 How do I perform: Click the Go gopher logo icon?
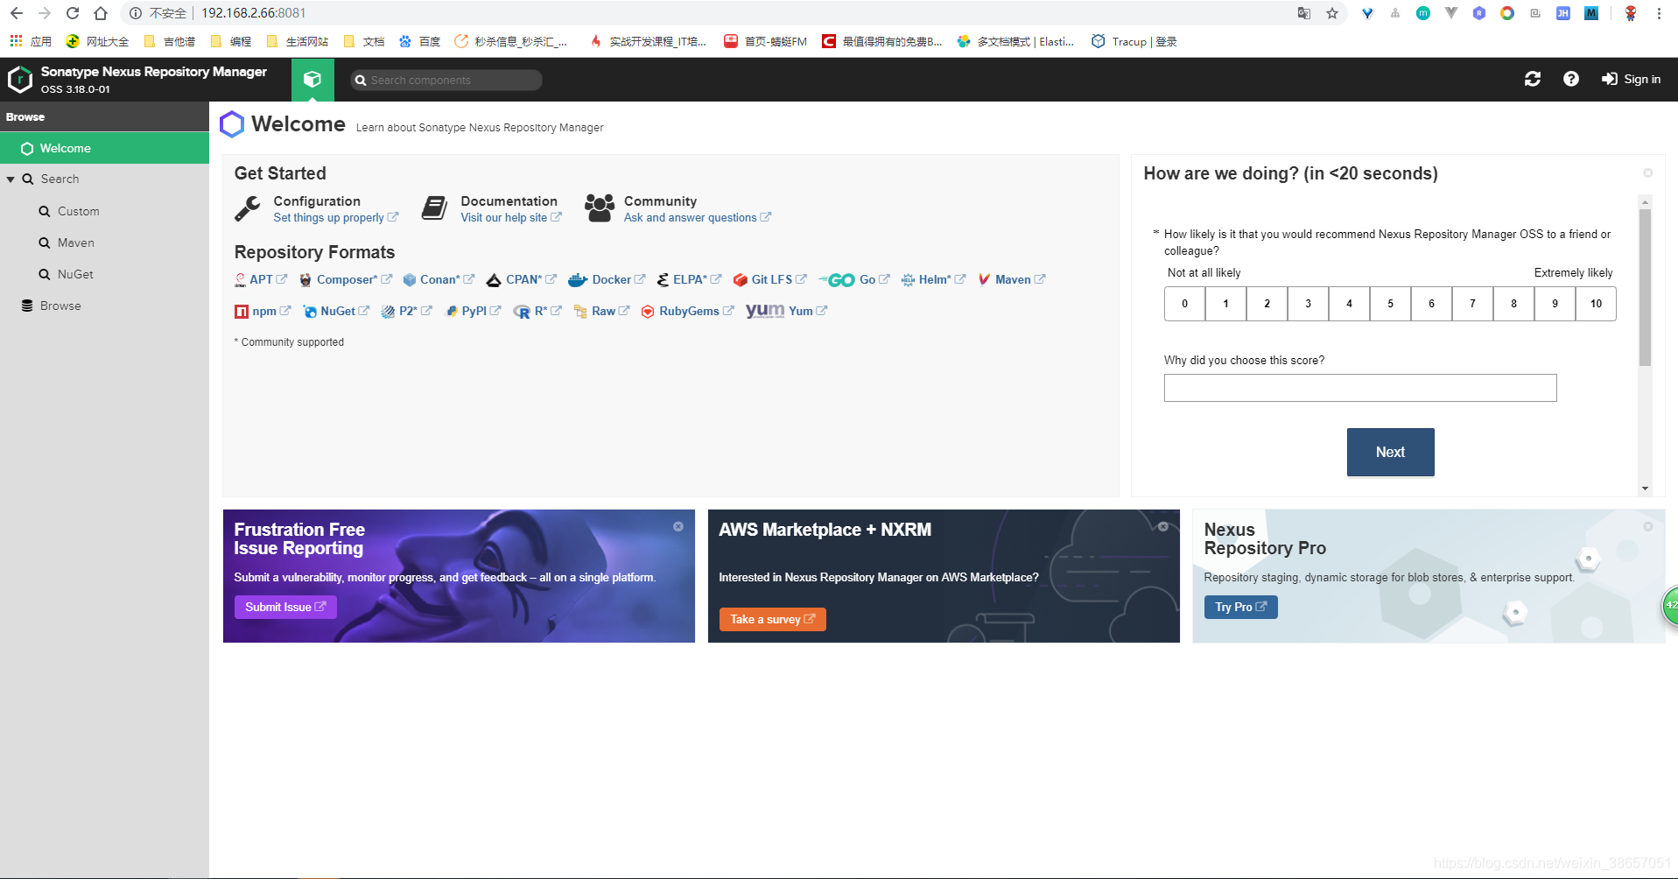pyautogui.click(x=837, y=280)
